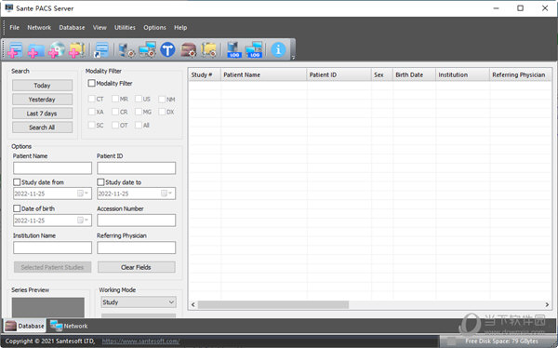This screenshot has width=558, height=348.
Task: Expand the Working Mode Study dropdown
Action: [139, 302]
